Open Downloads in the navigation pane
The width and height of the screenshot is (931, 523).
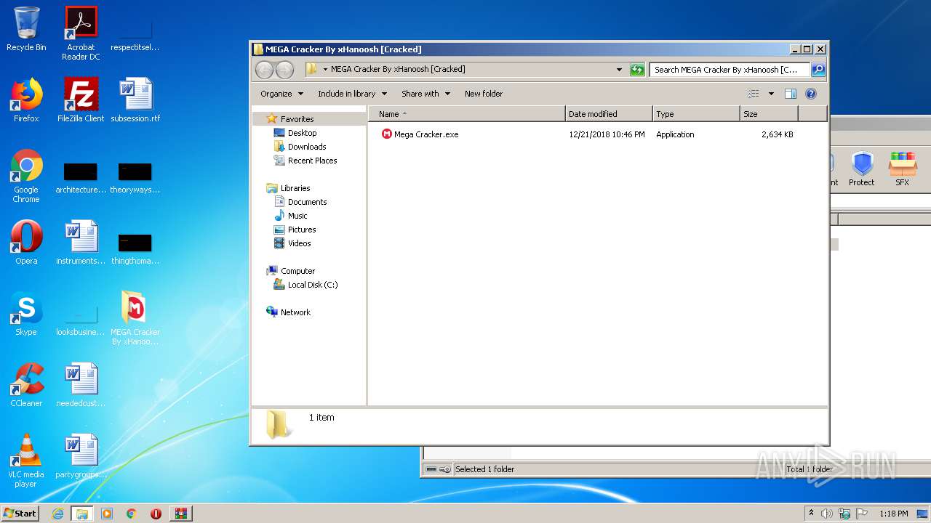[307, 147]
